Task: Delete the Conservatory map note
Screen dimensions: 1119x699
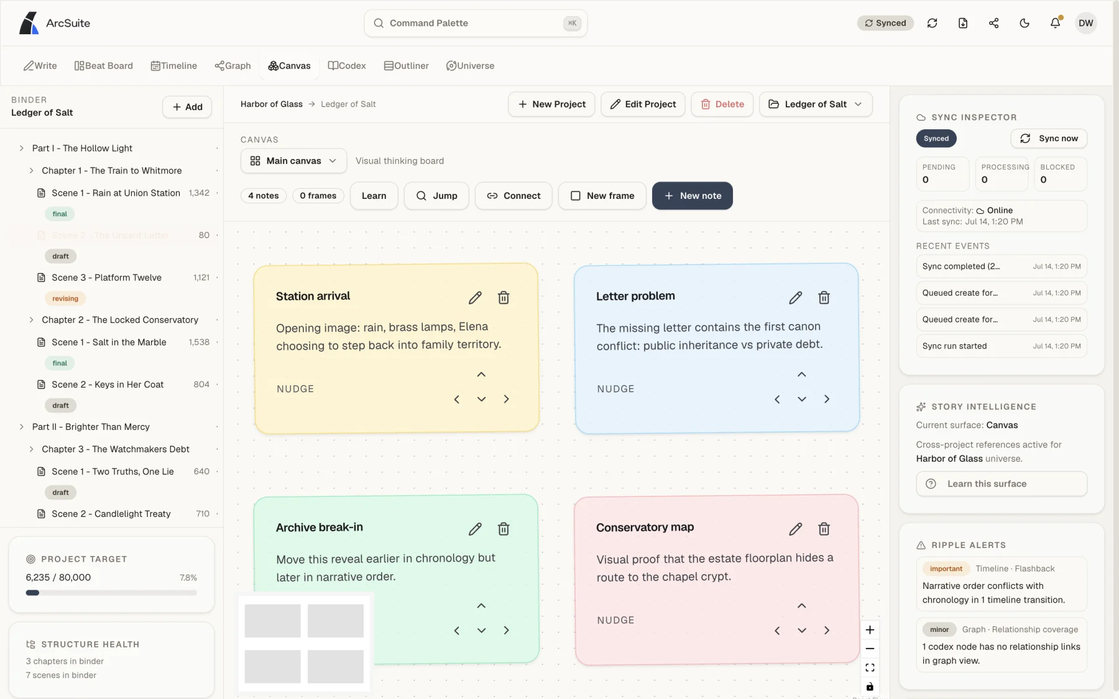Action: [x=824, y=529]
